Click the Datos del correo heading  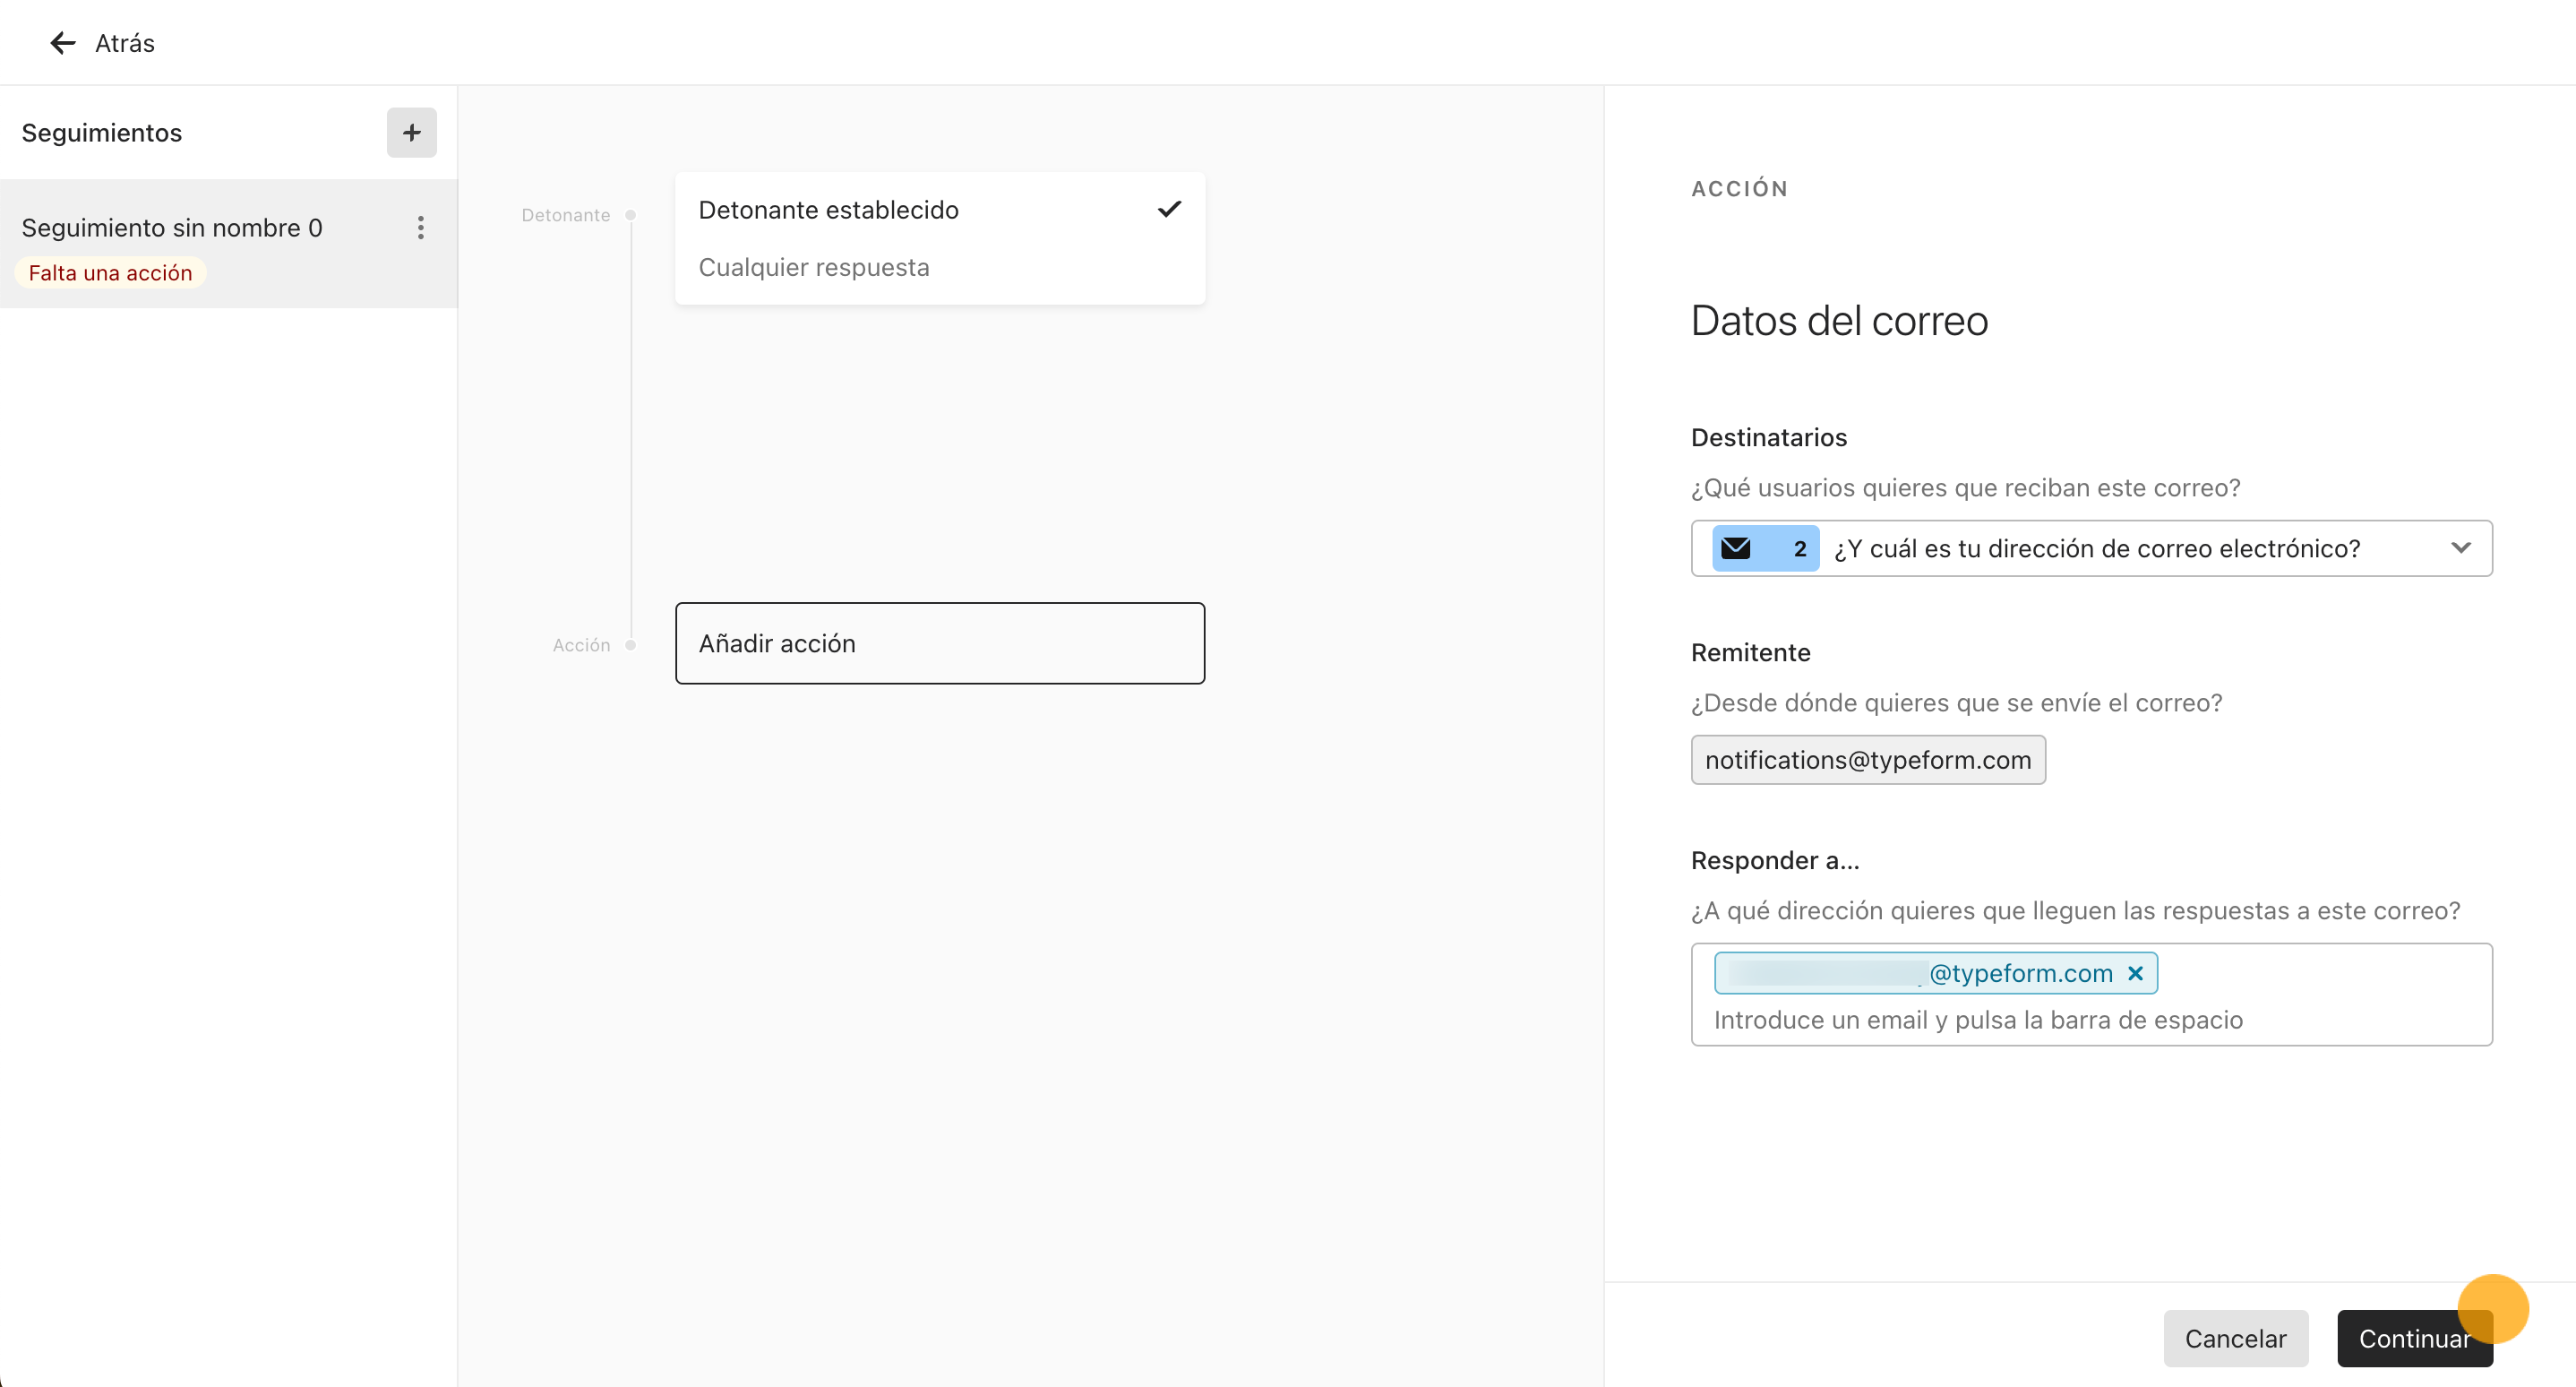pyautogui.click(x=1839, y=321)
